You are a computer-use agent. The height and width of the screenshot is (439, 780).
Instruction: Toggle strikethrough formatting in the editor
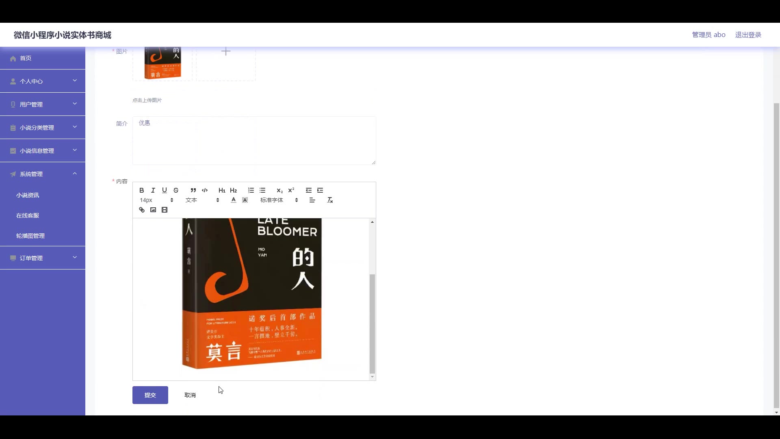click(x=175, y=190)
